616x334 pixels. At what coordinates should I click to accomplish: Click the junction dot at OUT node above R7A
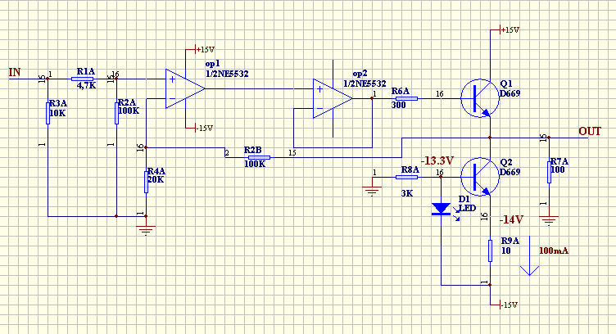pyautogui.click(x=549, y=138)
